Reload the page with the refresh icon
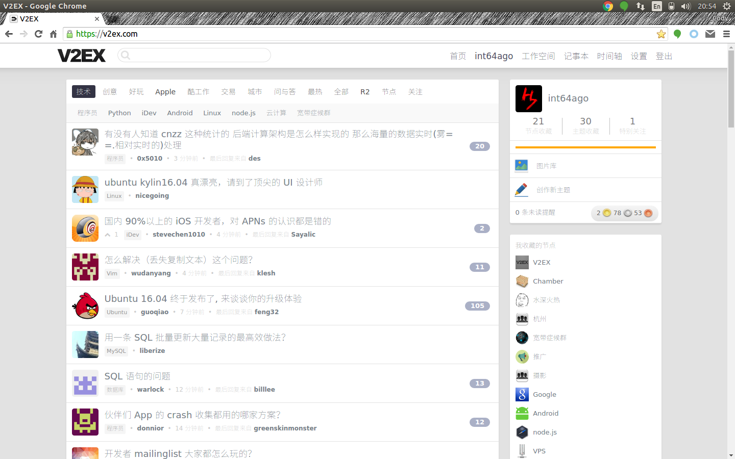 pos(38,34)
